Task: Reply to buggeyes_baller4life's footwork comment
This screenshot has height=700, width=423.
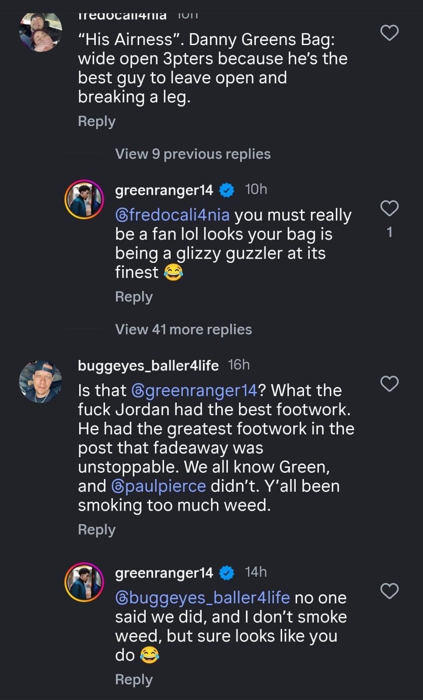Action: pos(96,529)
